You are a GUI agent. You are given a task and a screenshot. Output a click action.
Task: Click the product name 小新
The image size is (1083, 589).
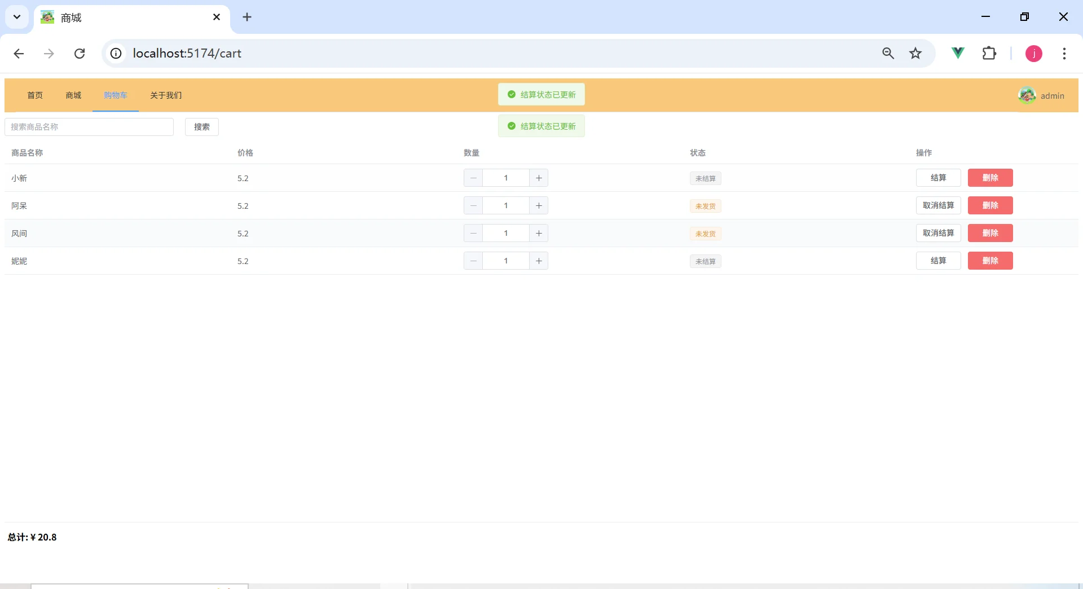click(x=19, y=178)
